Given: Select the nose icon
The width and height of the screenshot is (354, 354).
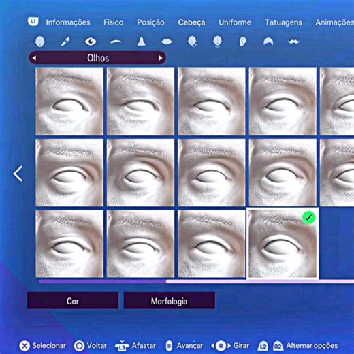Looking at the screenshot, I should (141, 42).
